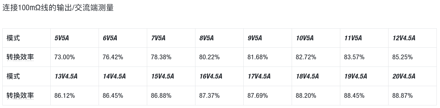Select the 16V4.5A mode header
Viewport: 440px width, 108px height.
pos(211,76)
